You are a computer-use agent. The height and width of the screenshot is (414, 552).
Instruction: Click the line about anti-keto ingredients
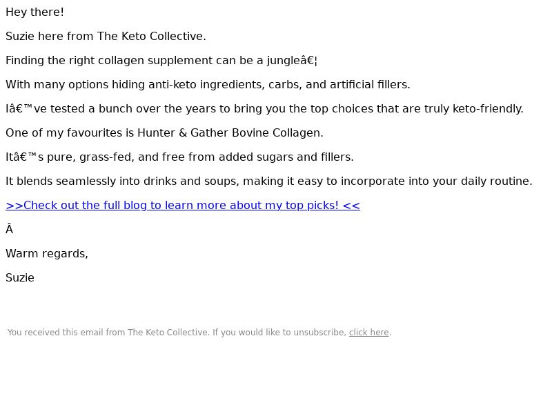click(x=208, y=85)
